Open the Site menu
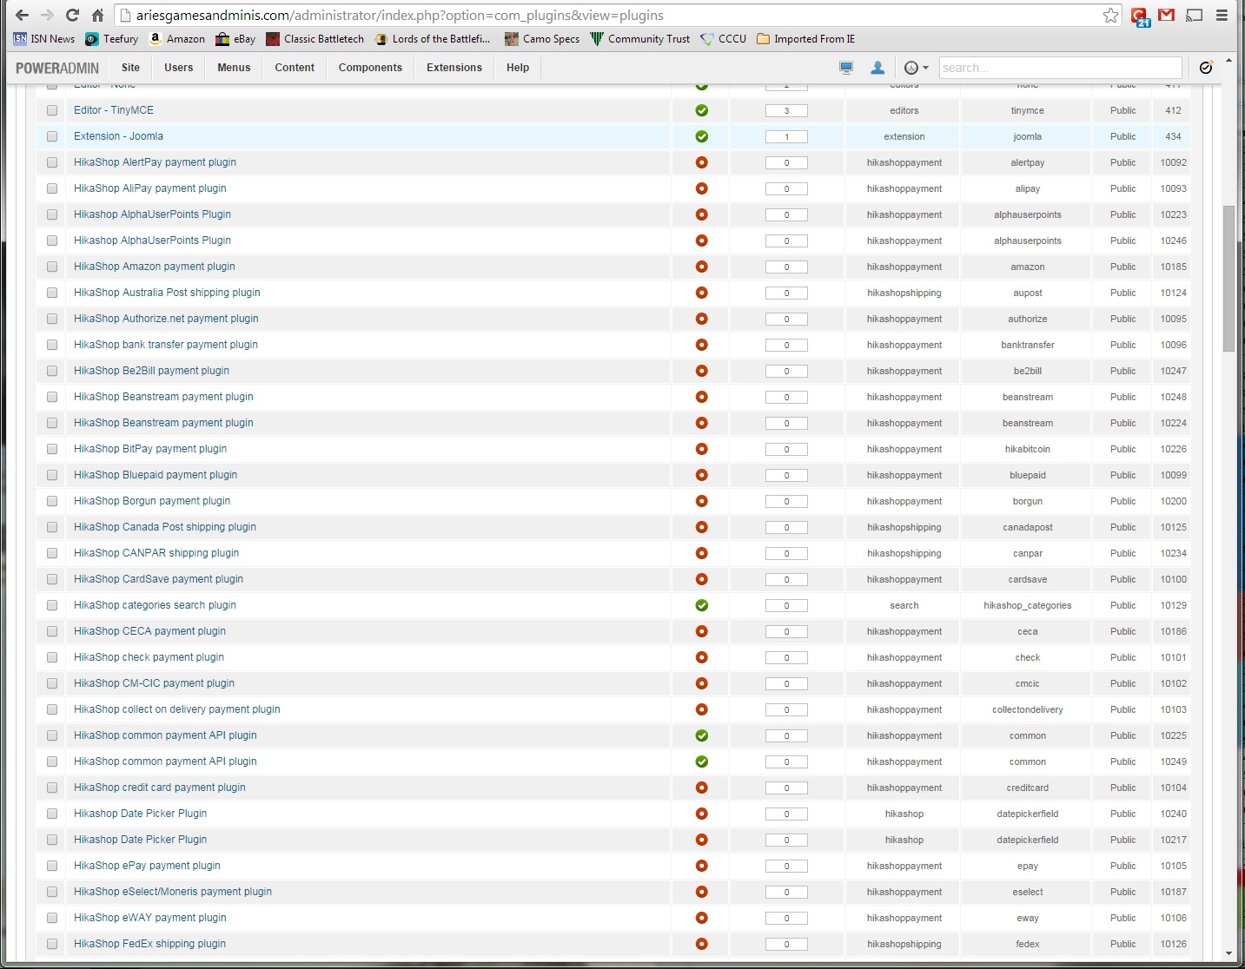This screenshot has width=1245, height=969. pyautogui.click(x=130, y=68)
